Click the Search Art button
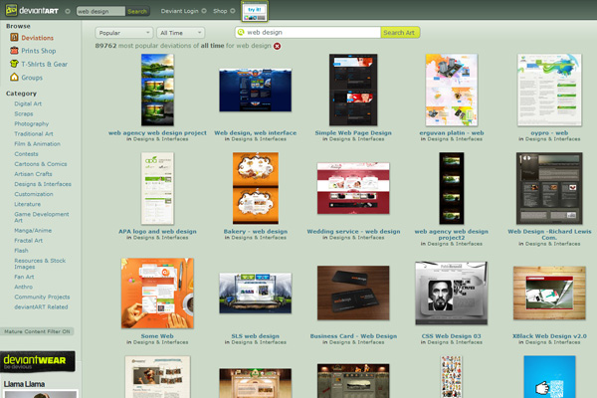 point(399,33)
